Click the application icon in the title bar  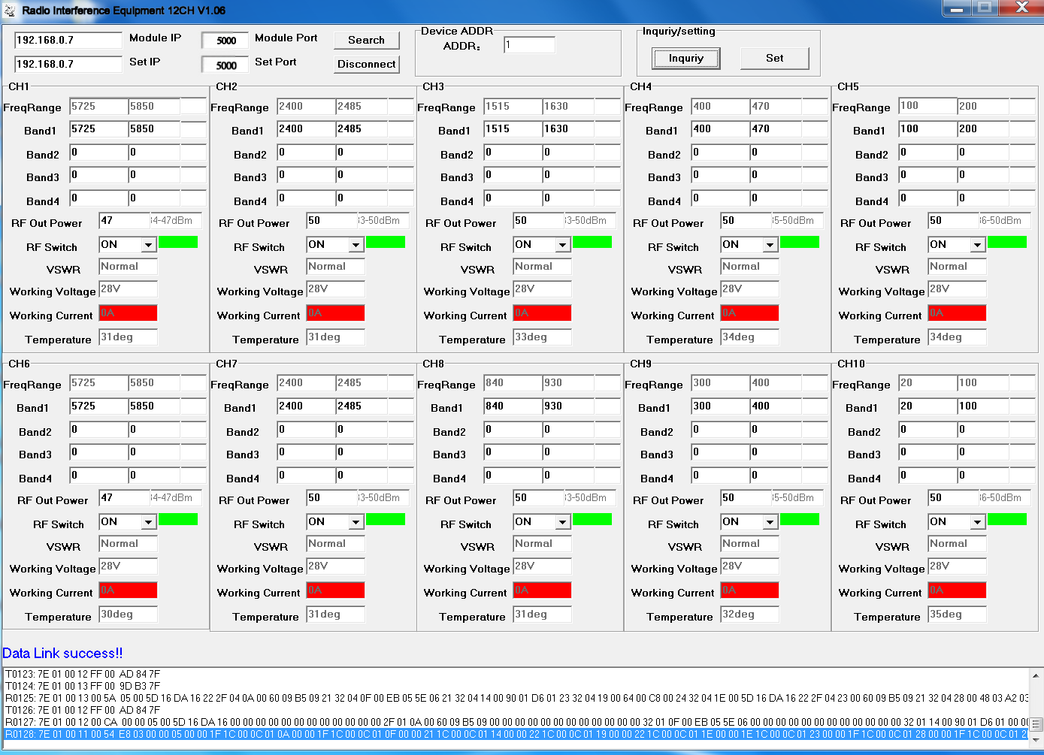point(10,11)
